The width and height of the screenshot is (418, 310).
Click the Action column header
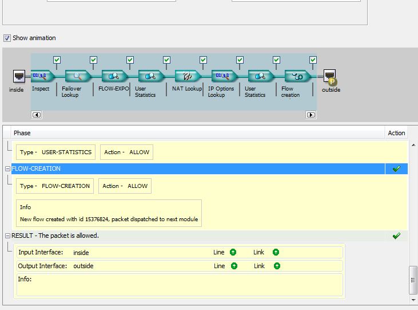[x=396, y=133]
